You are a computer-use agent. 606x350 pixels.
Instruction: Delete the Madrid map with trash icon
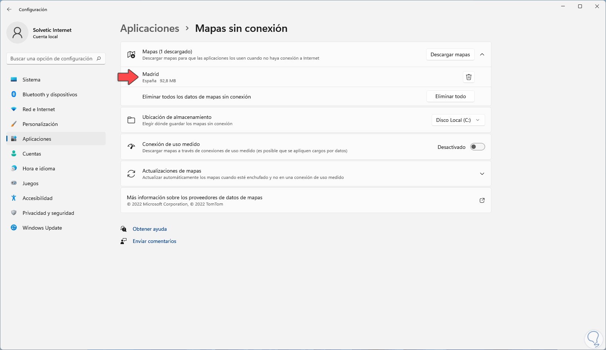coord(469,77)
